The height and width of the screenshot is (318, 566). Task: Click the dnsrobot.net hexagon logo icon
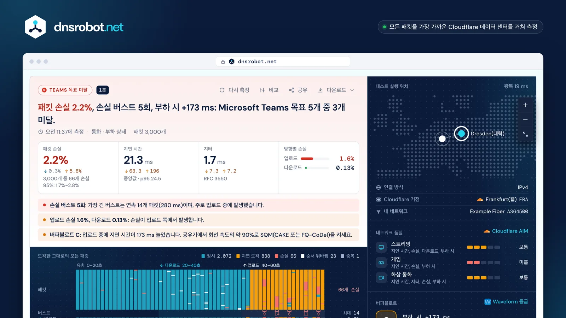[35, 27]
